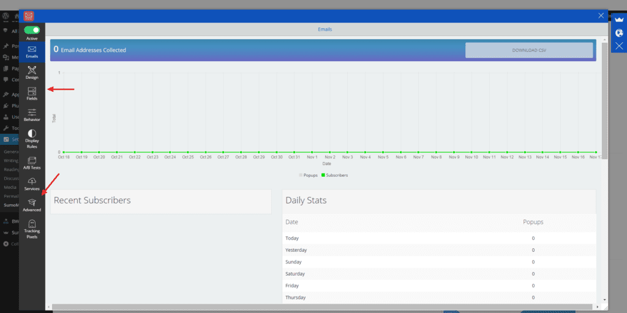Image resolution: width=627 pixels, height=313 pixels.
Task: Toggle the Subscribers legend entry
Action: [x=334, y=175]
